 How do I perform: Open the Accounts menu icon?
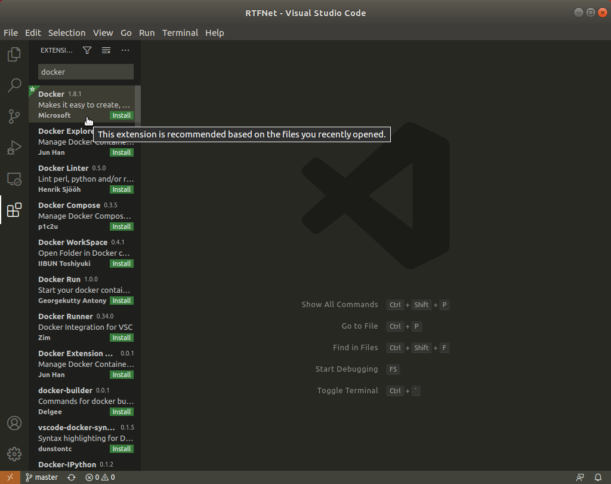[x=14, y=423]
